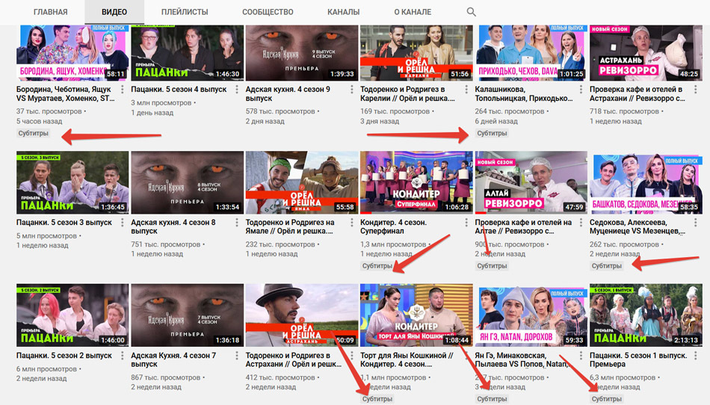Go to the СООБЩЕСТВО tab
Screen dimensions: 710x405
(268, 12)
